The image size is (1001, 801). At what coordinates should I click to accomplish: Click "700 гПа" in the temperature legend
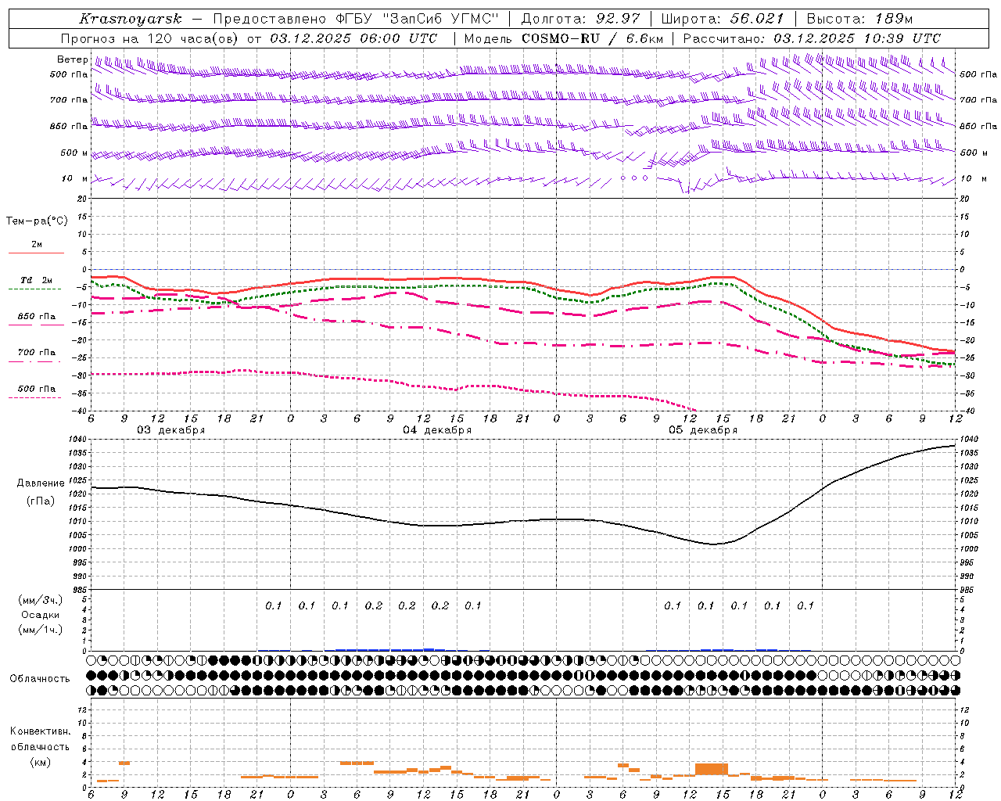(x=37, y=353)
